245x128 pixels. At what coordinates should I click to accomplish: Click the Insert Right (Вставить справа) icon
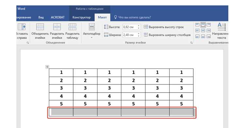click(x=22, y=27)
